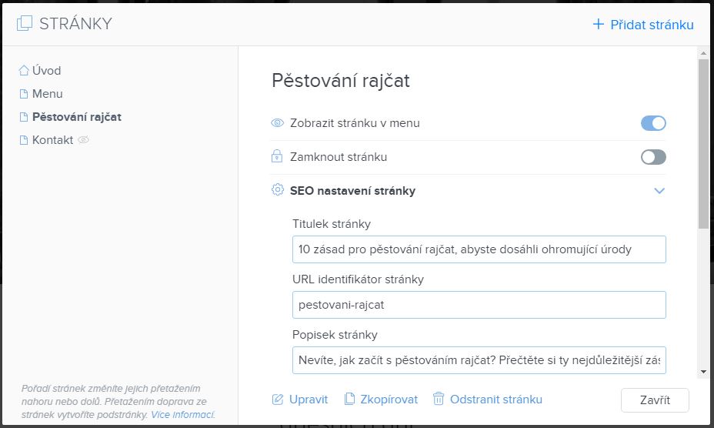Click the padlock icon by Zamknout stránku
The image size is (714, 428).
(277, 156)
